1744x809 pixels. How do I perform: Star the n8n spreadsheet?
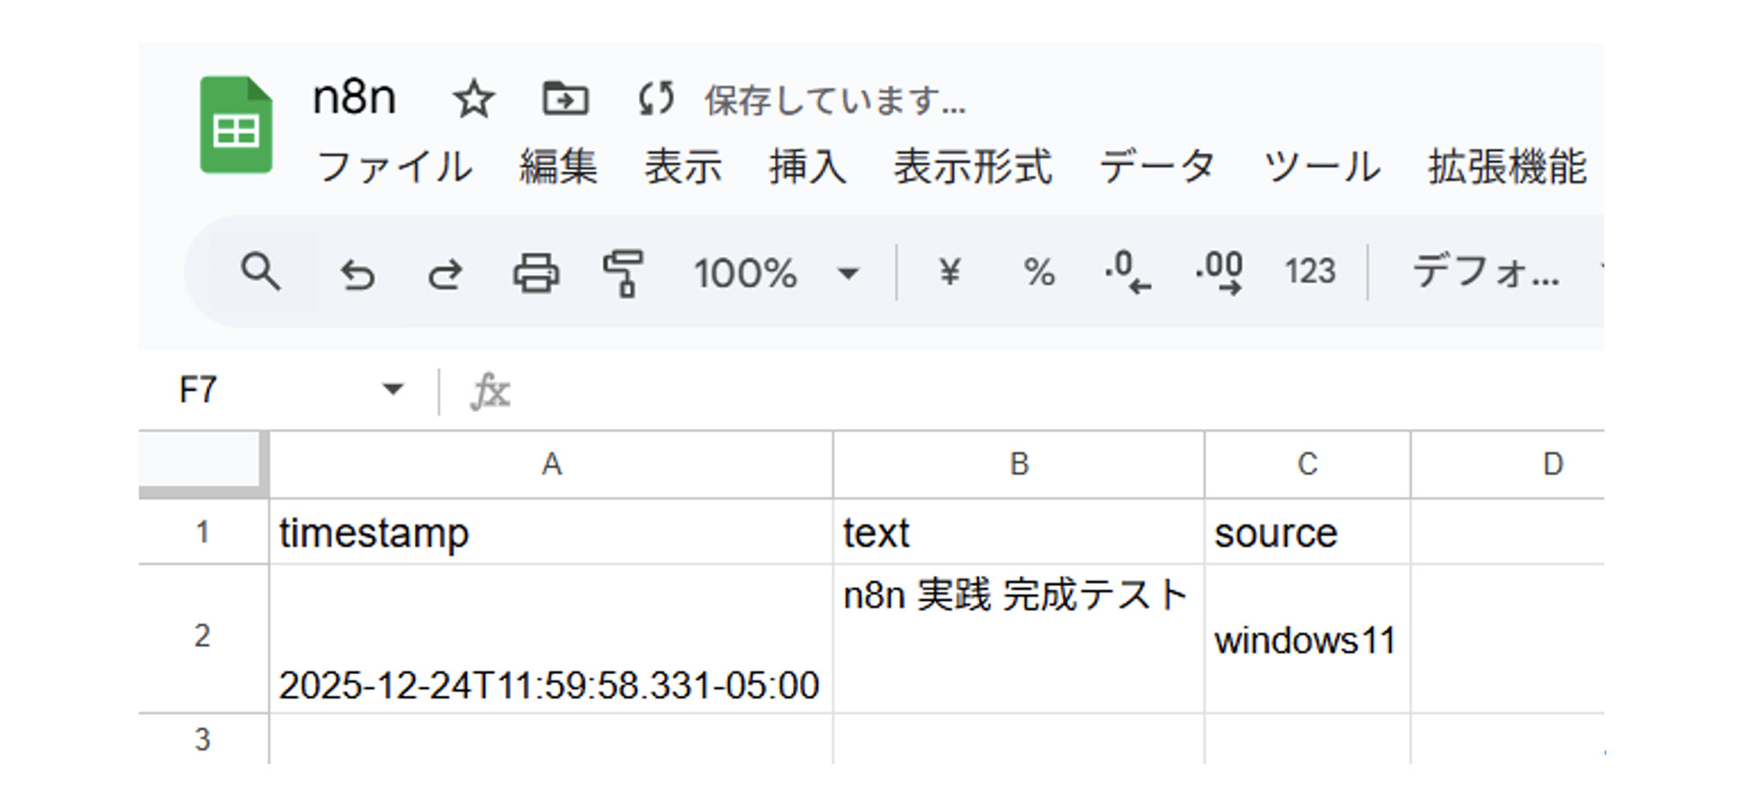(473, 99)
